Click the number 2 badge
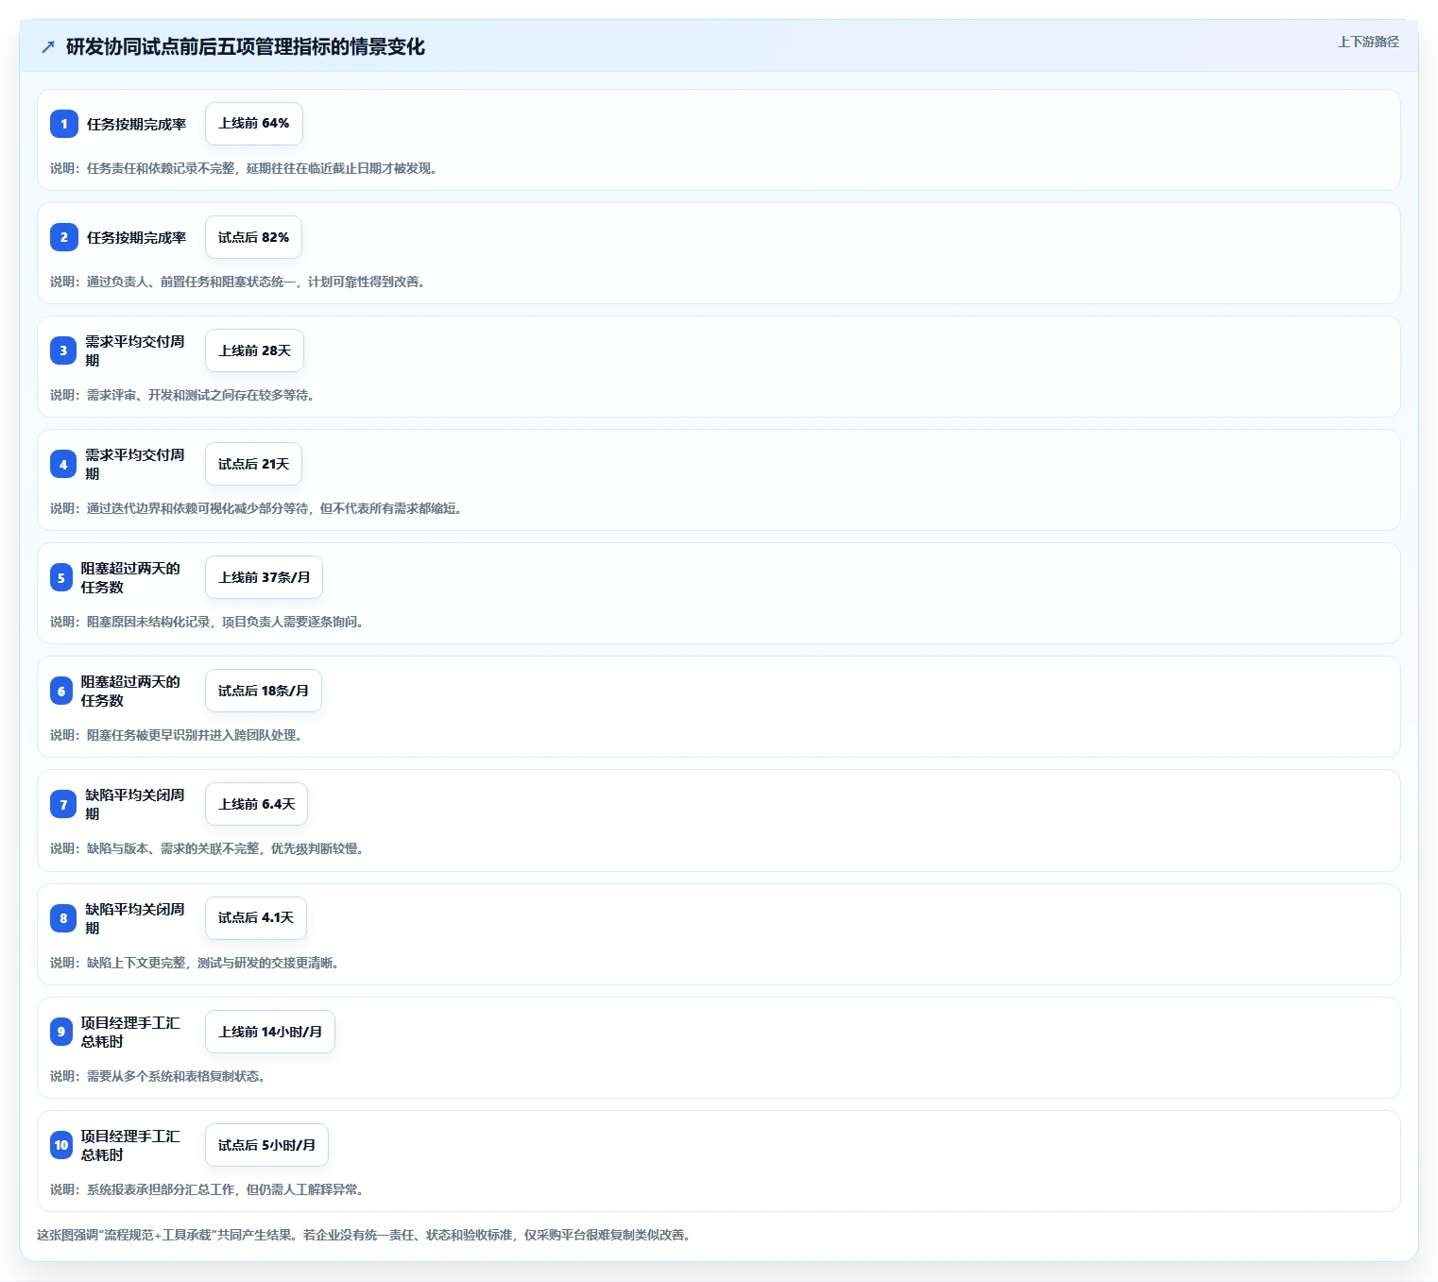This screenshot has height=1282, width=1438. [64, 237]
